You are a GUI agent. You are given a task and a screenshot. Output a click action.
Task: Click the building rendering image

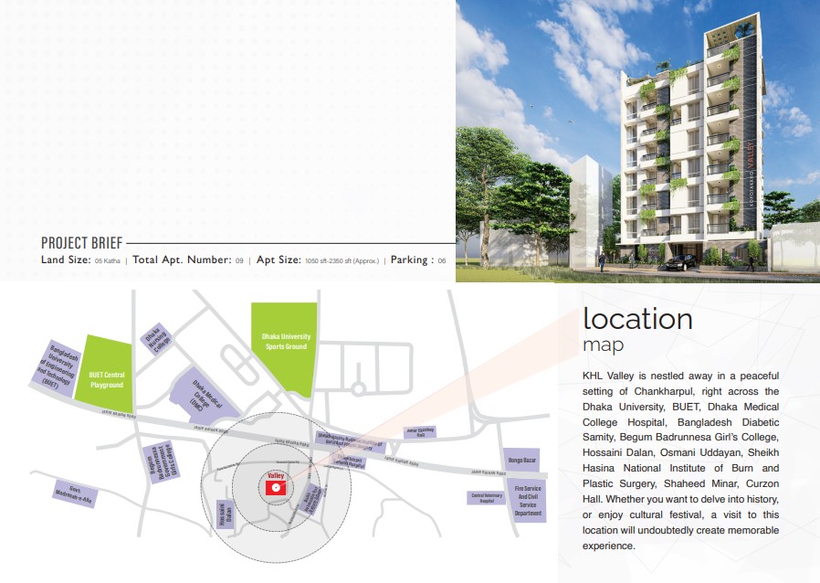[x=637, y=141]
